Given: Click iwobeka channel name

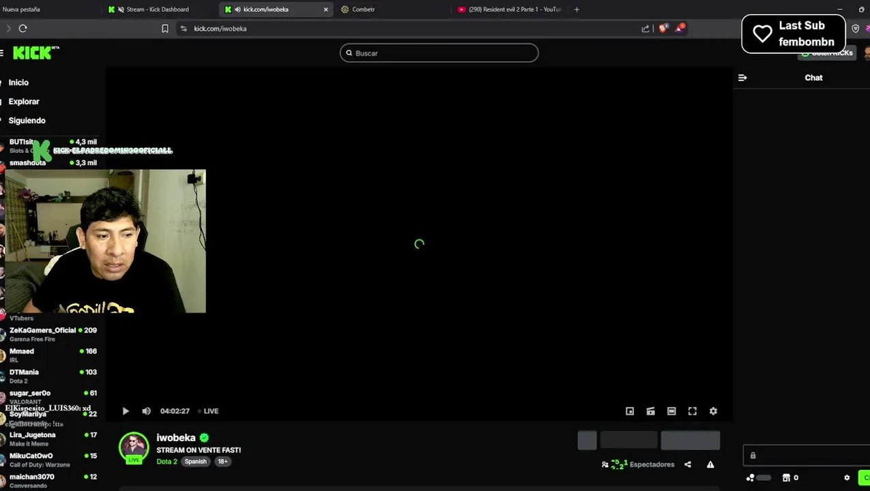Looking at the screenshot, I should pos(176,438).
